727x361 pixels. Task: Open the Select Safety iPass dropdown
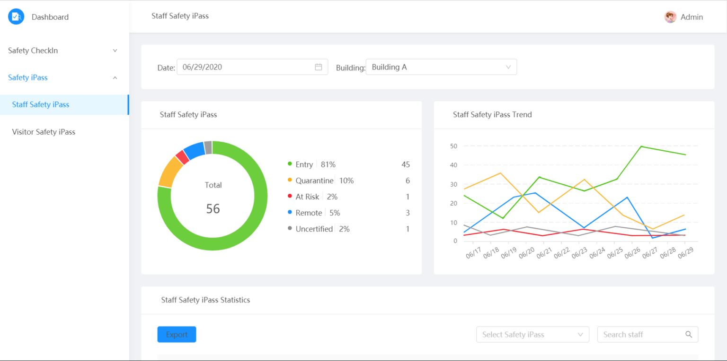[532, 335]
